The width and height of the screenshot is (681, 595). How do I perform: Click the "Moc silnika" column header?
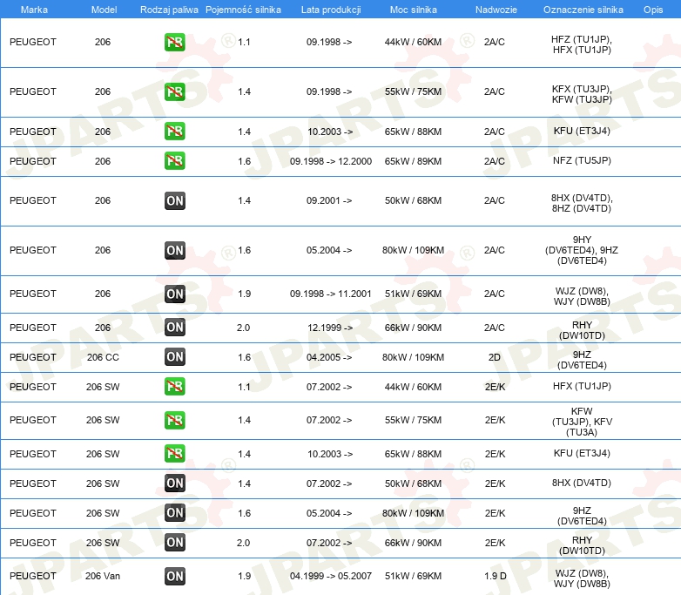pyautogui.click(x=413, y=9)
